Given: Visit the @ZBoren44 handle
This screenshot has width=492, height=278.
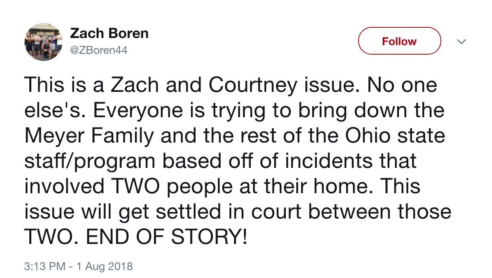Looking at the screenshot, I should [x=99, y=50].
